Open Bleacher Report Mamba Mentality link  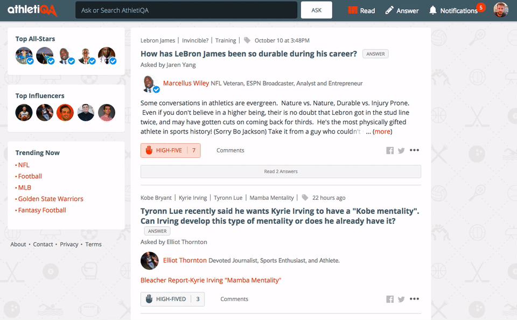click(x=211, y=280)
